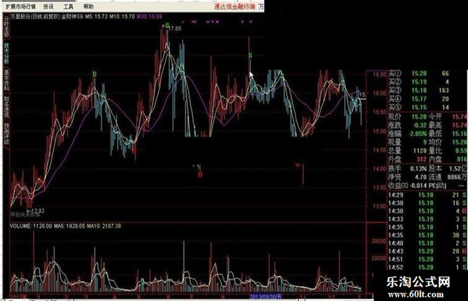Click the 总量 1128 total volume value

(420, 151)
